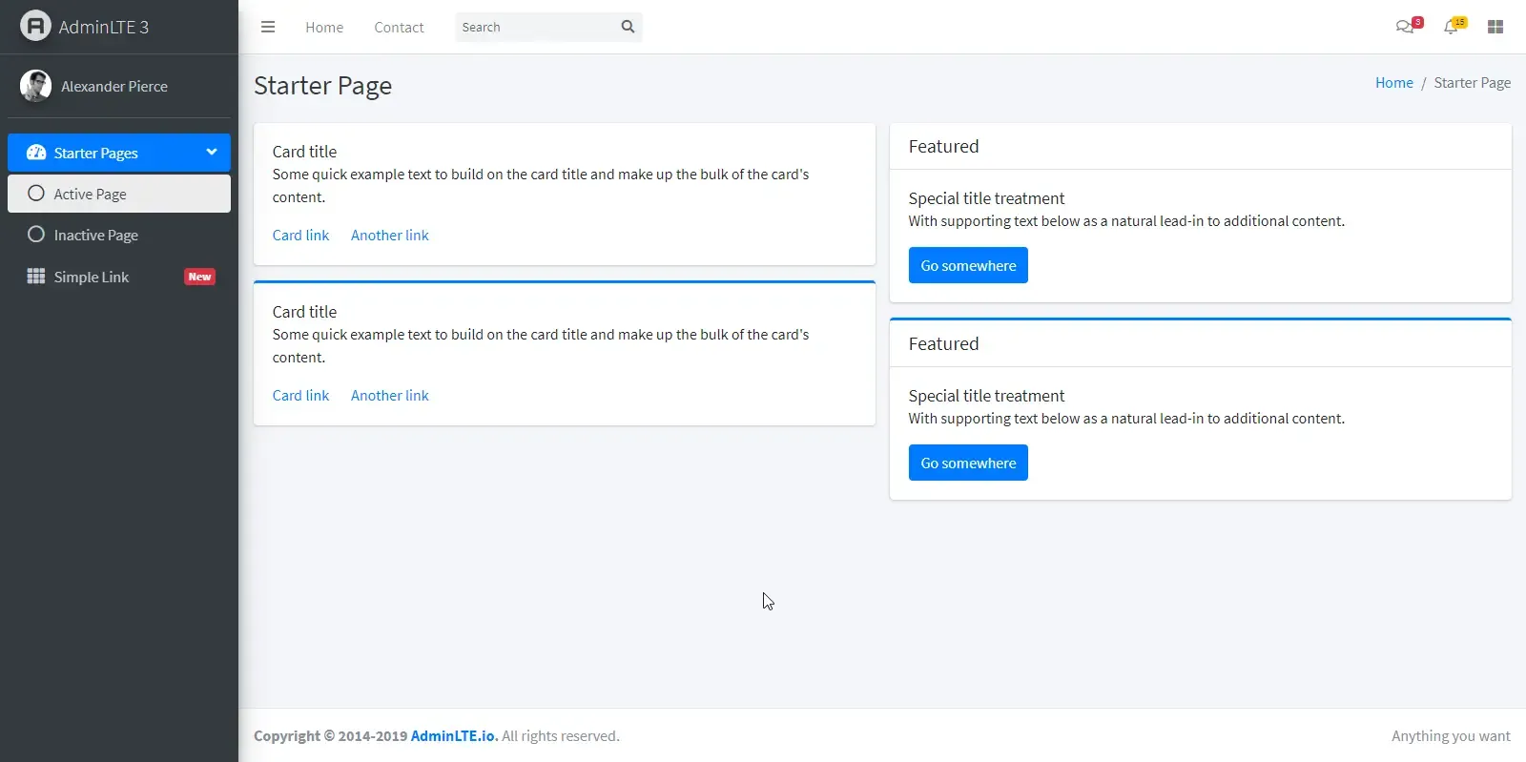Open the AdminLTE.io footer link
Screen dimensions: 1526x762
pos(454,736)
